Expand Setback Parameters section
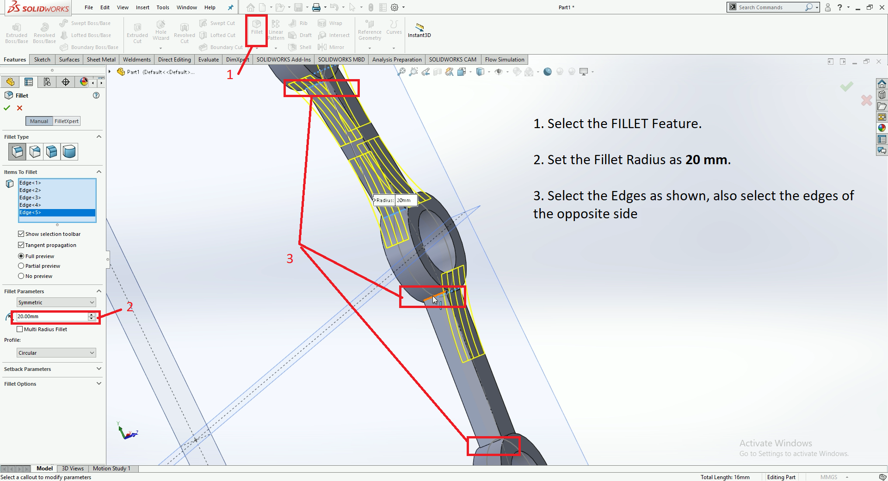The image size is (888, 481). click(x=99, y=369)
